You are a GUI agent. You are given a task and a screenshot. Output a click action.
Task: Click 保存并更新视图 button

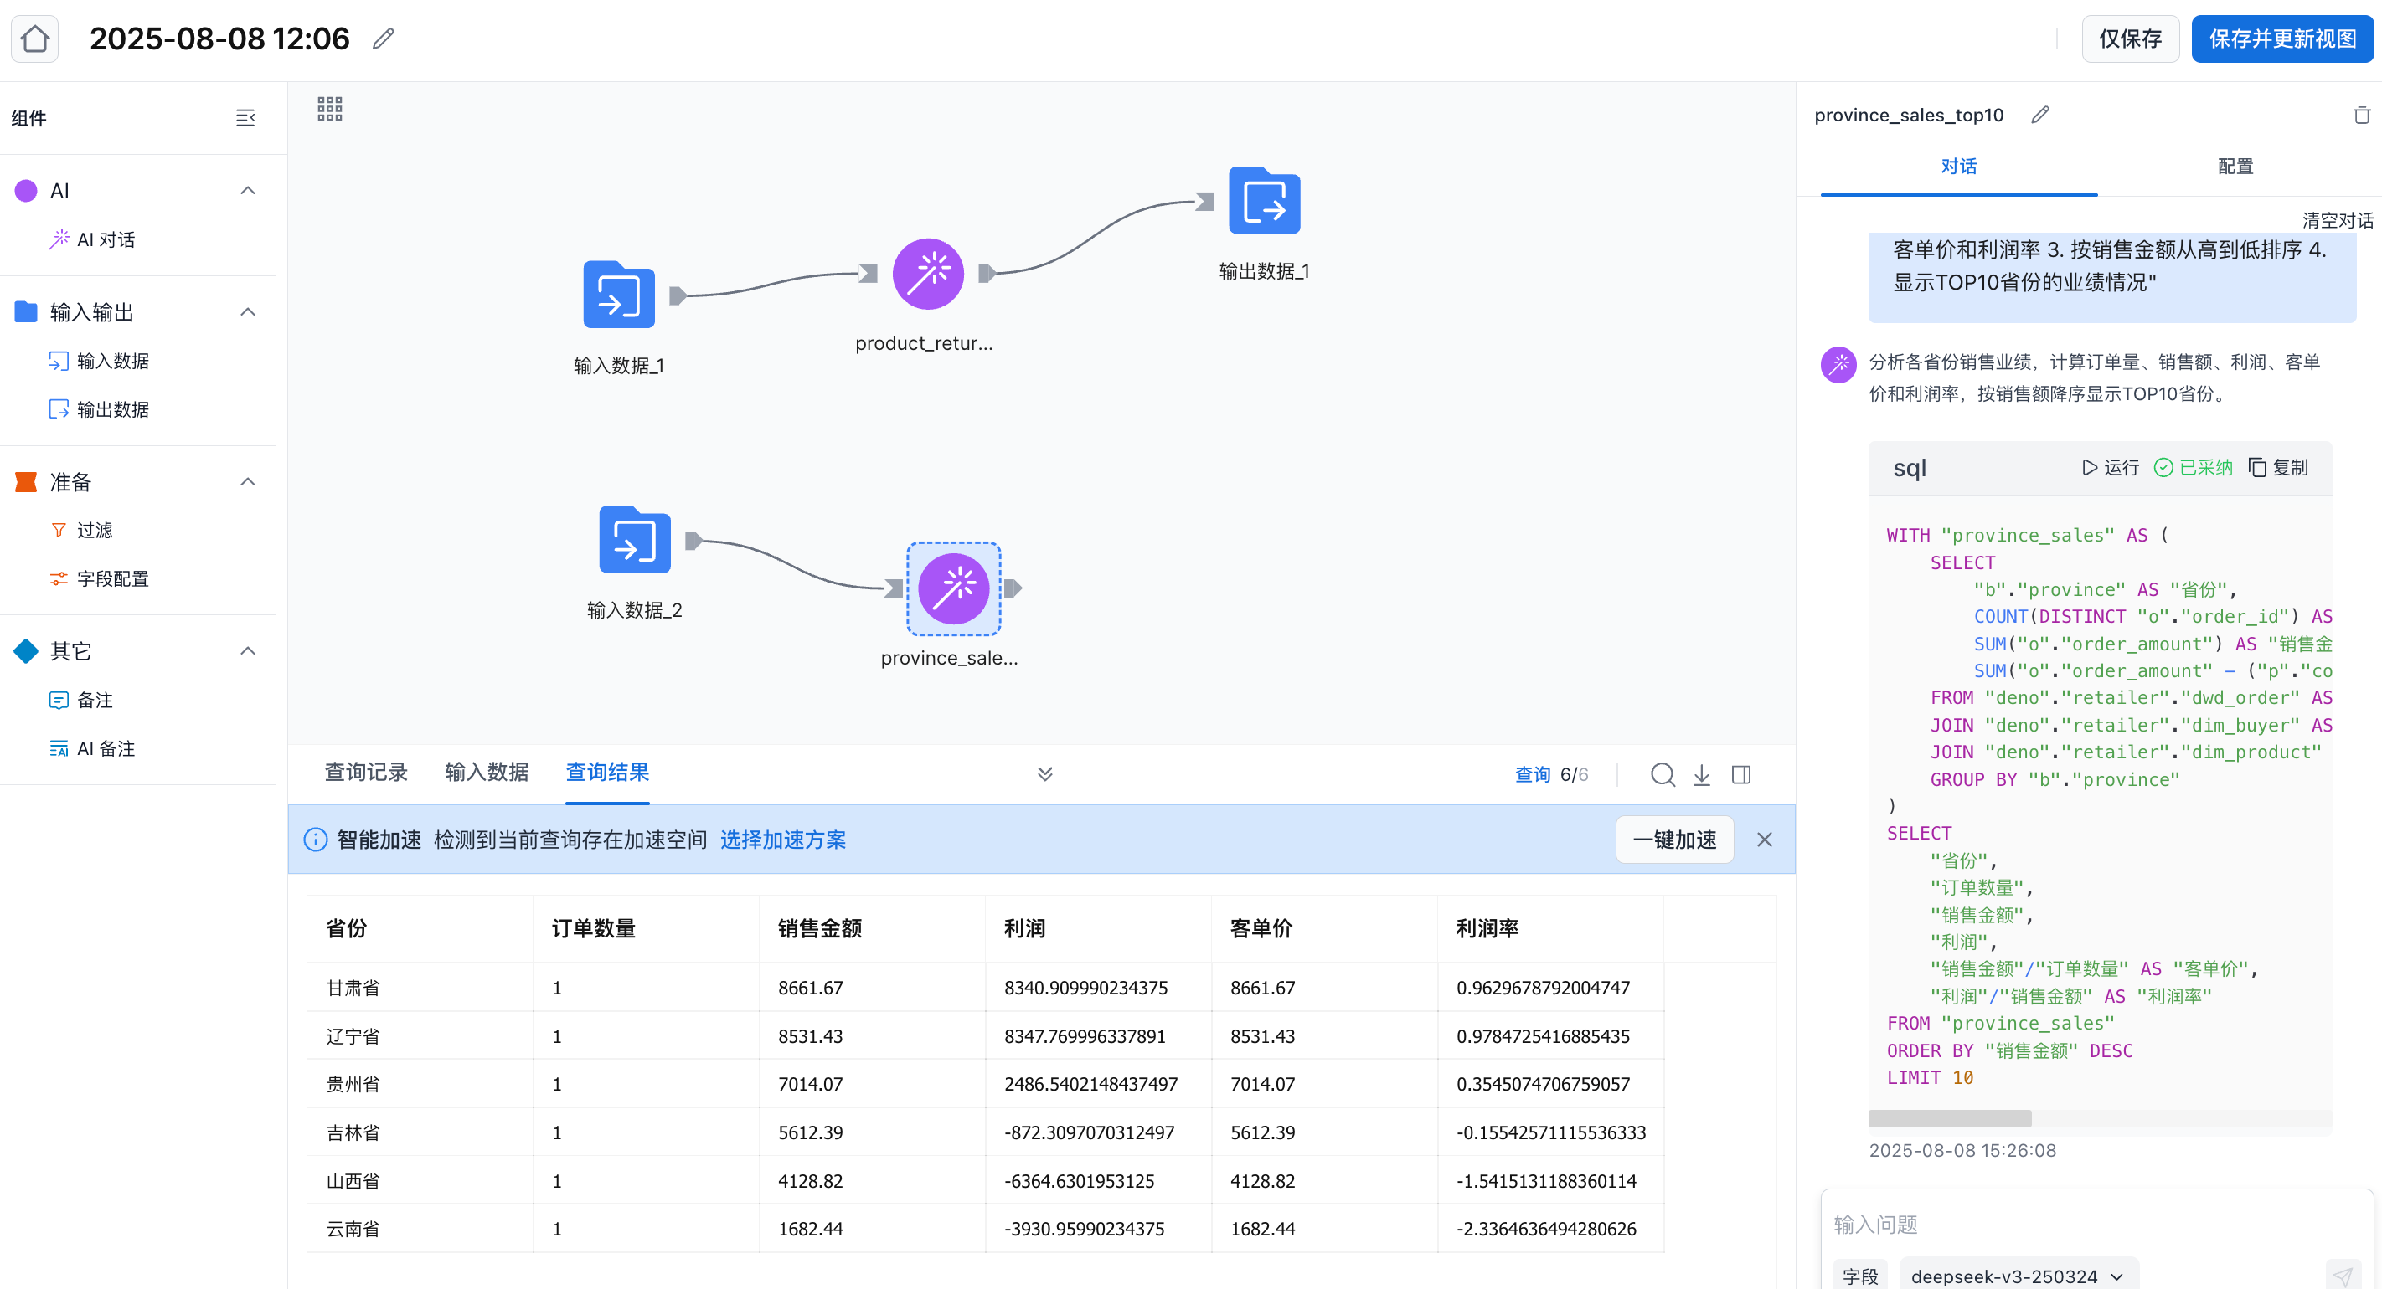click(x=2281, y=39)
